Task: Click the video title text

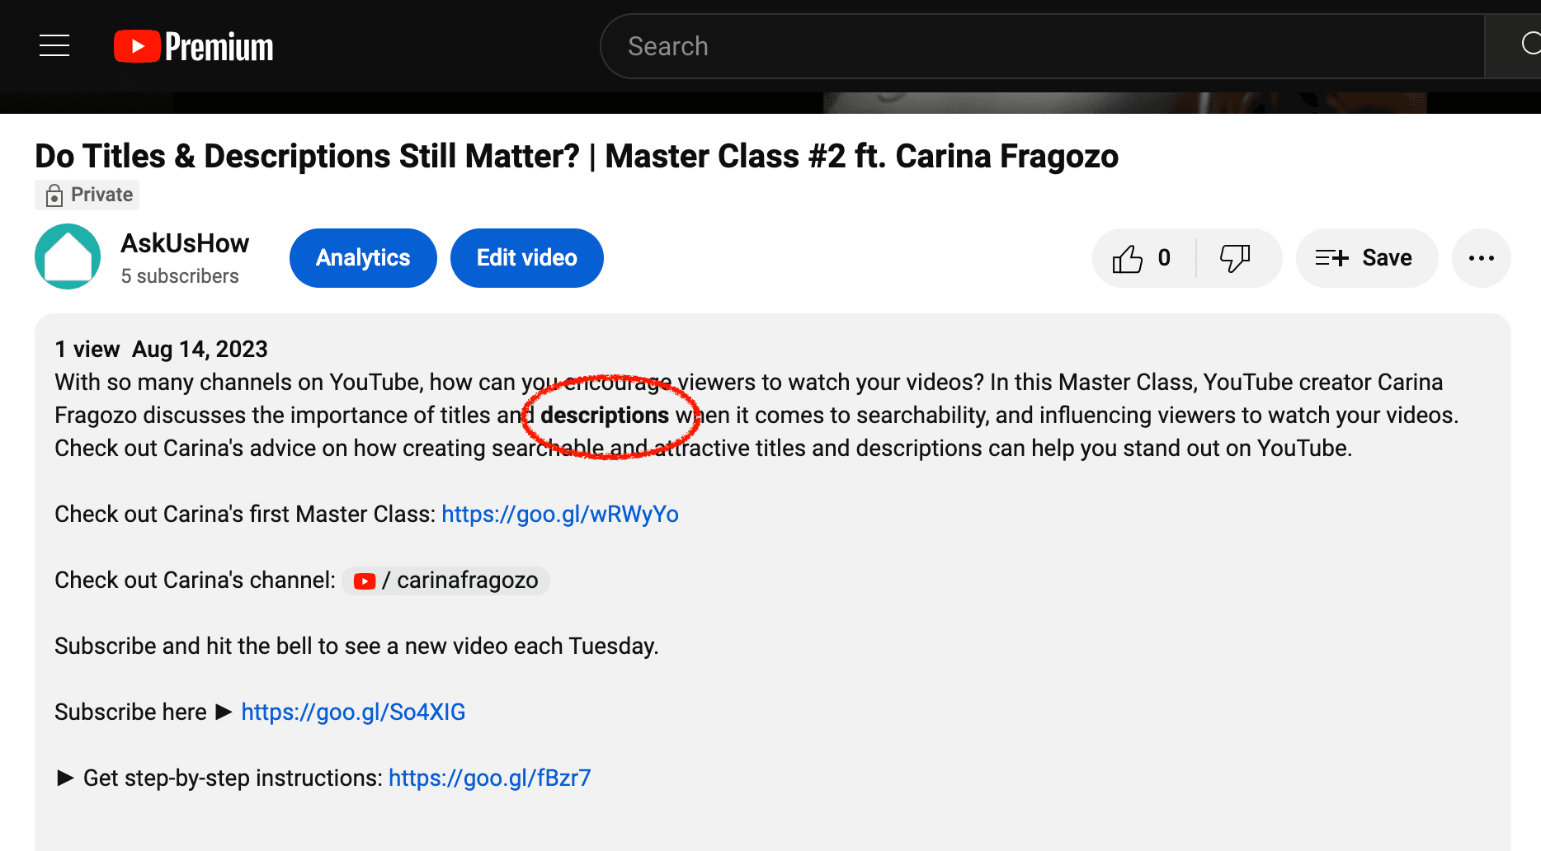Action: point(576,157)
